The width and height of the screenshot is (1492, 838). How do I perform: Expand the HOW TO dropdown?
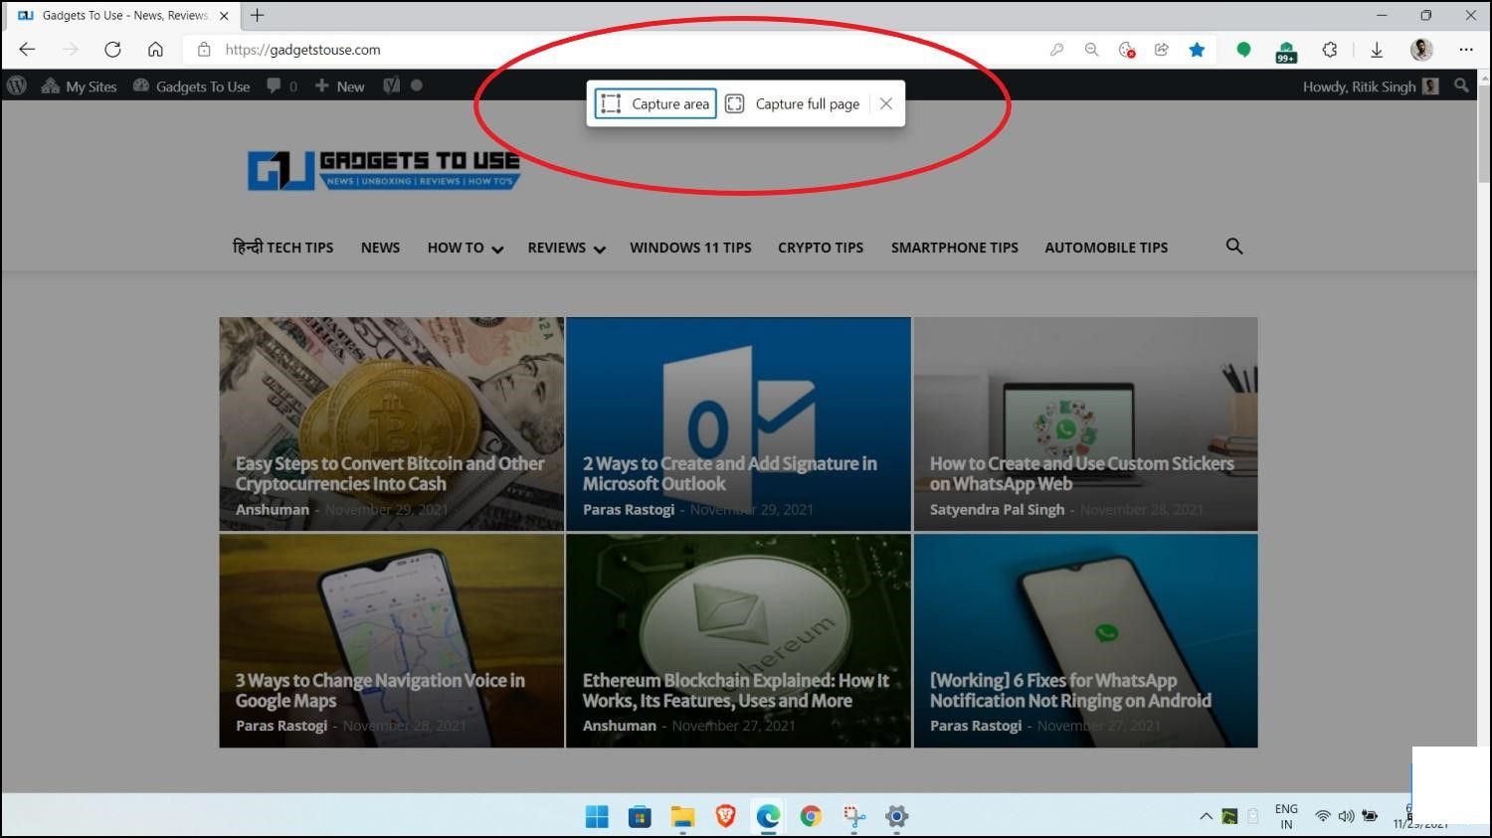(465, 248)
